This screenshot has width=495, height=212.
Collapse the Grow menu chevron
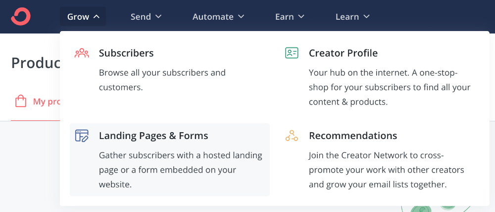[97, 17]
